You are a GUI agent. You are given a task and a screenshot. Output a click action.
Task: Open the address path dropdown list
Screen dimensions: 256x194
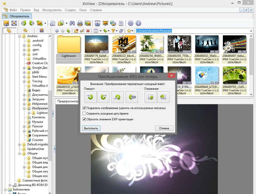click(251, 31)
